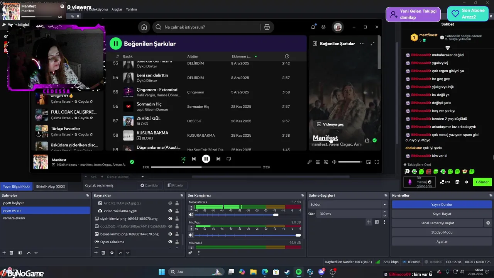
Task: Adjust the Spotify volume slider
Action: tap(350, 162)
